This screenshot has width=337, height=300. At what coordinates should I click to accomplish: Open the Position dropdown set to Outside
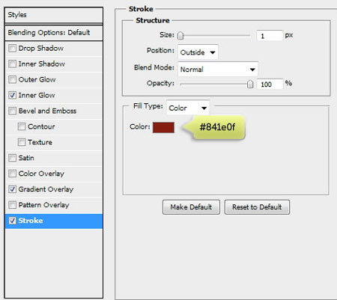(198, 52)
